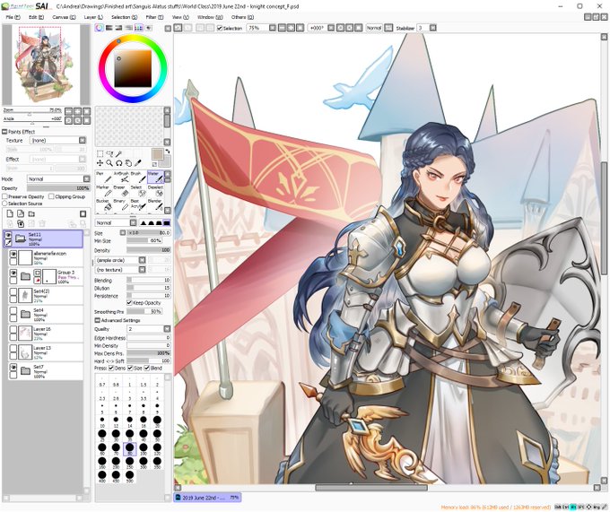The width and height of the screenshot is (610, 512).
Task: Pick the eyedropper color picker tool
Action: click(x=138, y=163)
